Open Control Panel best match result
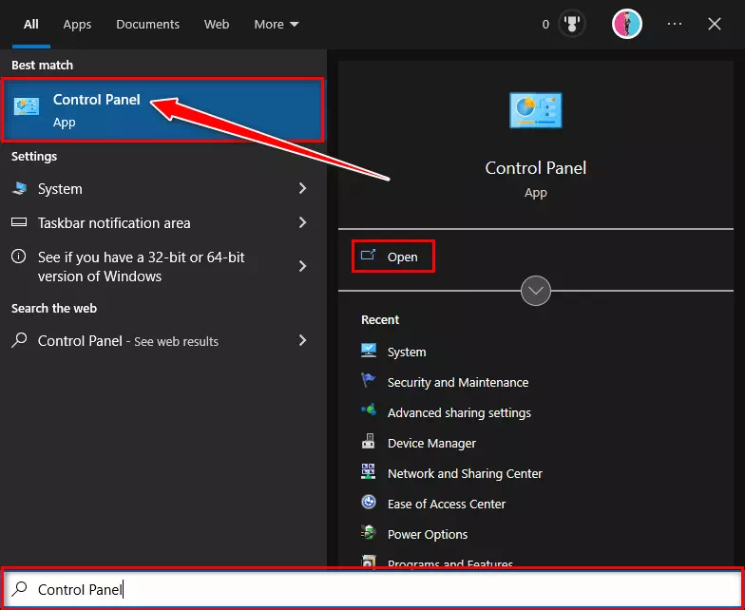This screenshot has height=610, width=745. coord(163,110)
